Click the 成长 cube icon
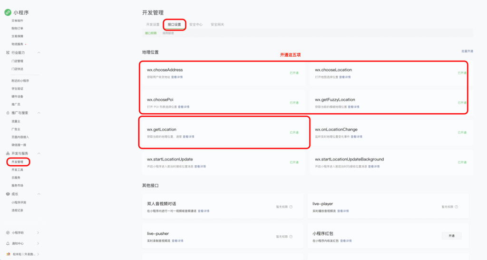Image resolution: width=487 pixels, height=260 pixels. coord(8,194)
